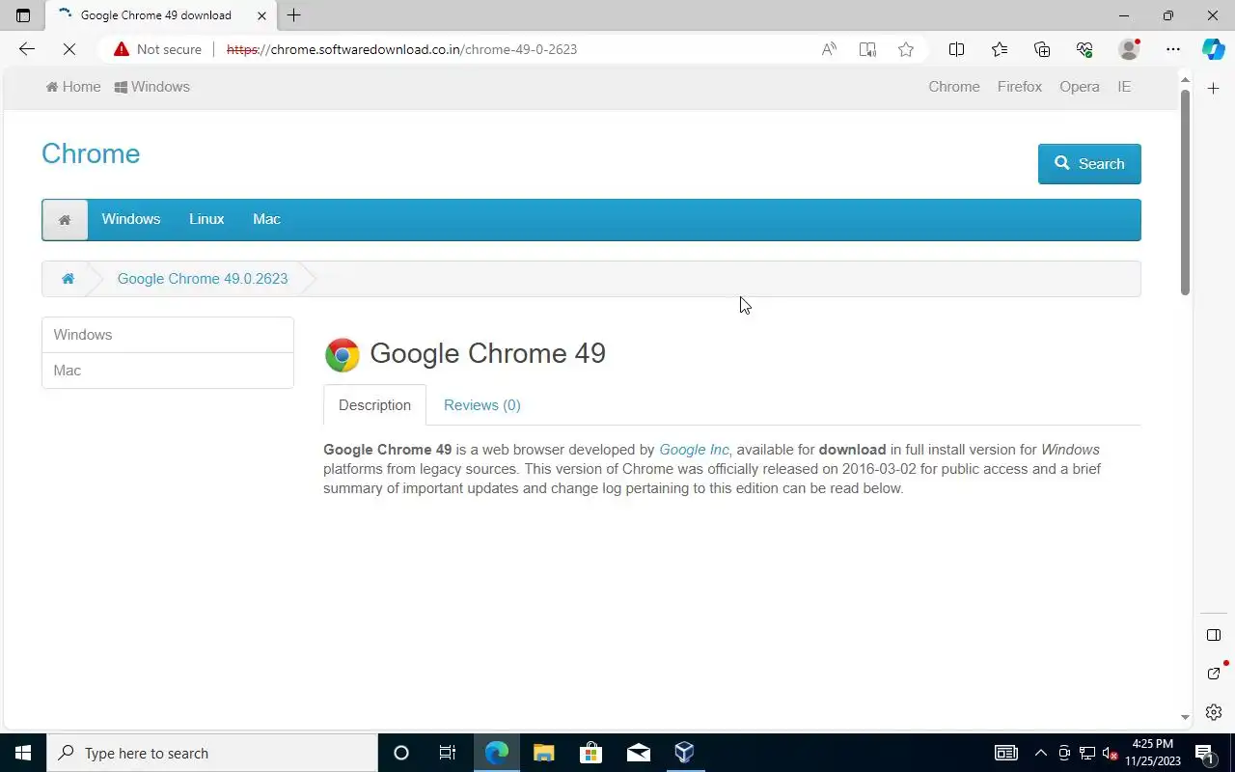Open File Explorer from the taskbar
The width and height of the screenshot is (1235, 772).
coord(544,753)
